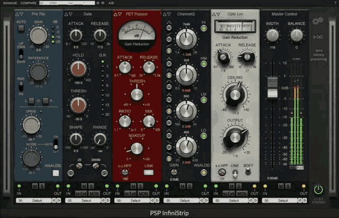The image size is (339, 218).
Task: Open the MANAGE menu
Action: tap(10, 3)
